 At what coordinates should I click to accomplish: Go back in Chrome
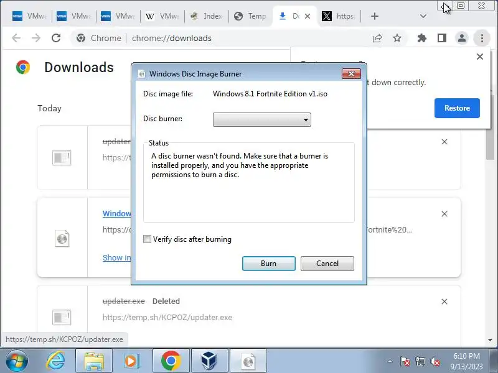pos(16,38)
